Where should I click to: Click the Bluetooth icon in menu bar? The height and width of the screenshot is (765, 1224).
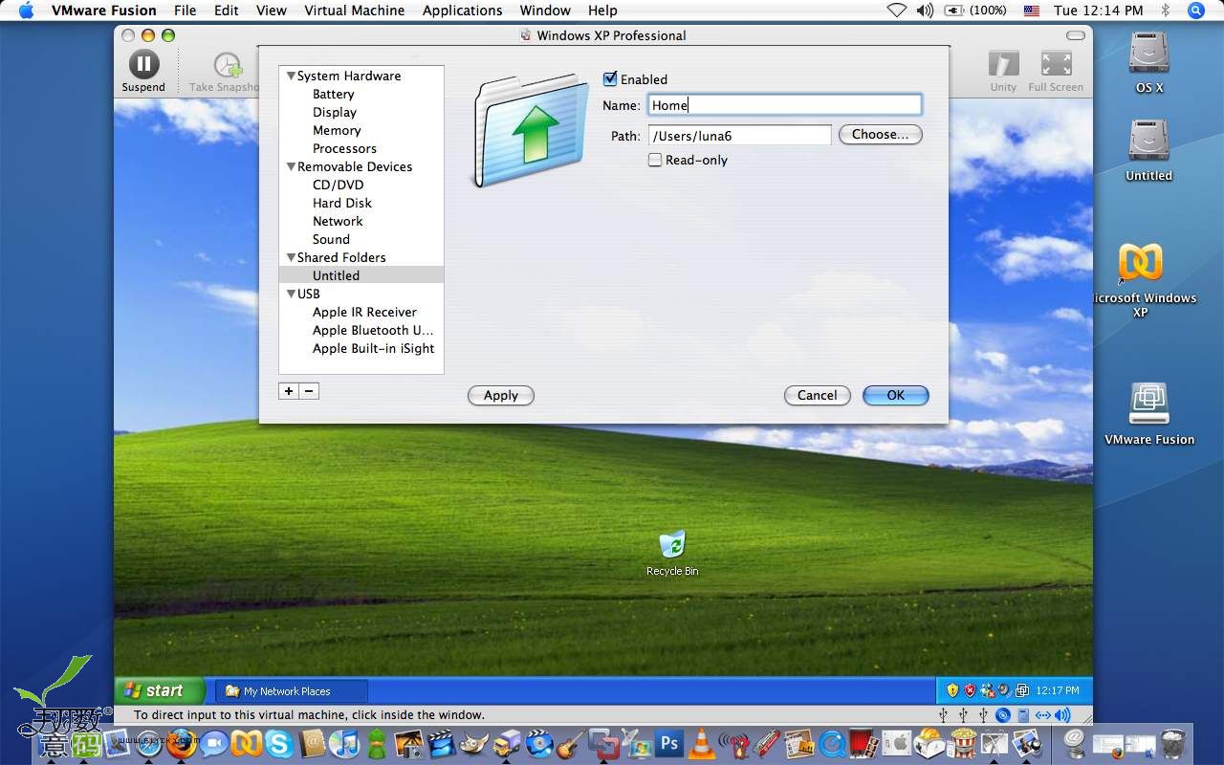pos(1165,11)
